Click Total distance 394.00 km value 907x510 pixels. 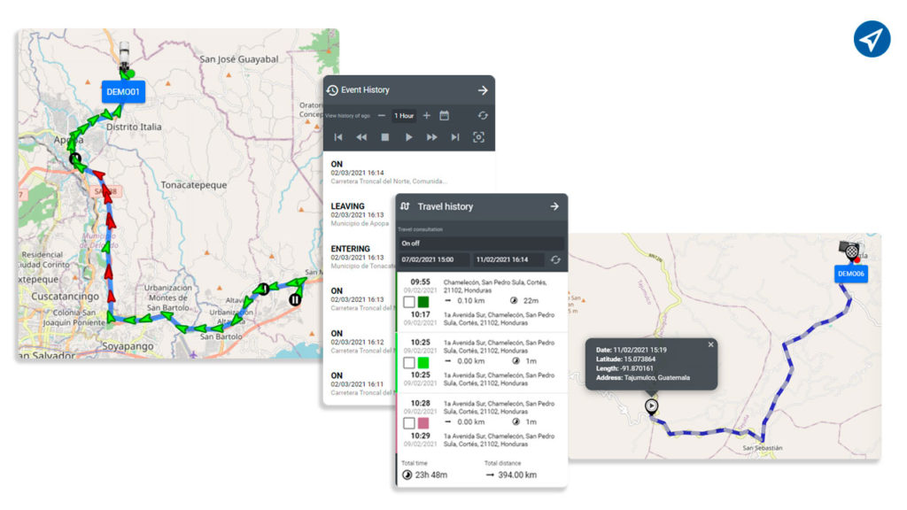(x=517, y=475)
